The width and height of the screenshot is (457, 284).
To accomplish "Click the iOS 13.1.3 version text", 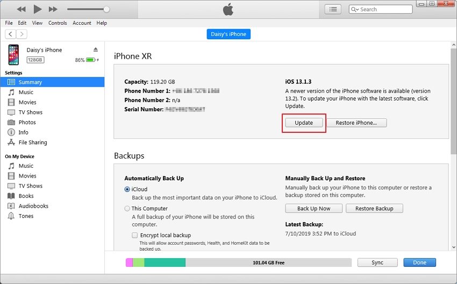I will click(x=298, y=82).
